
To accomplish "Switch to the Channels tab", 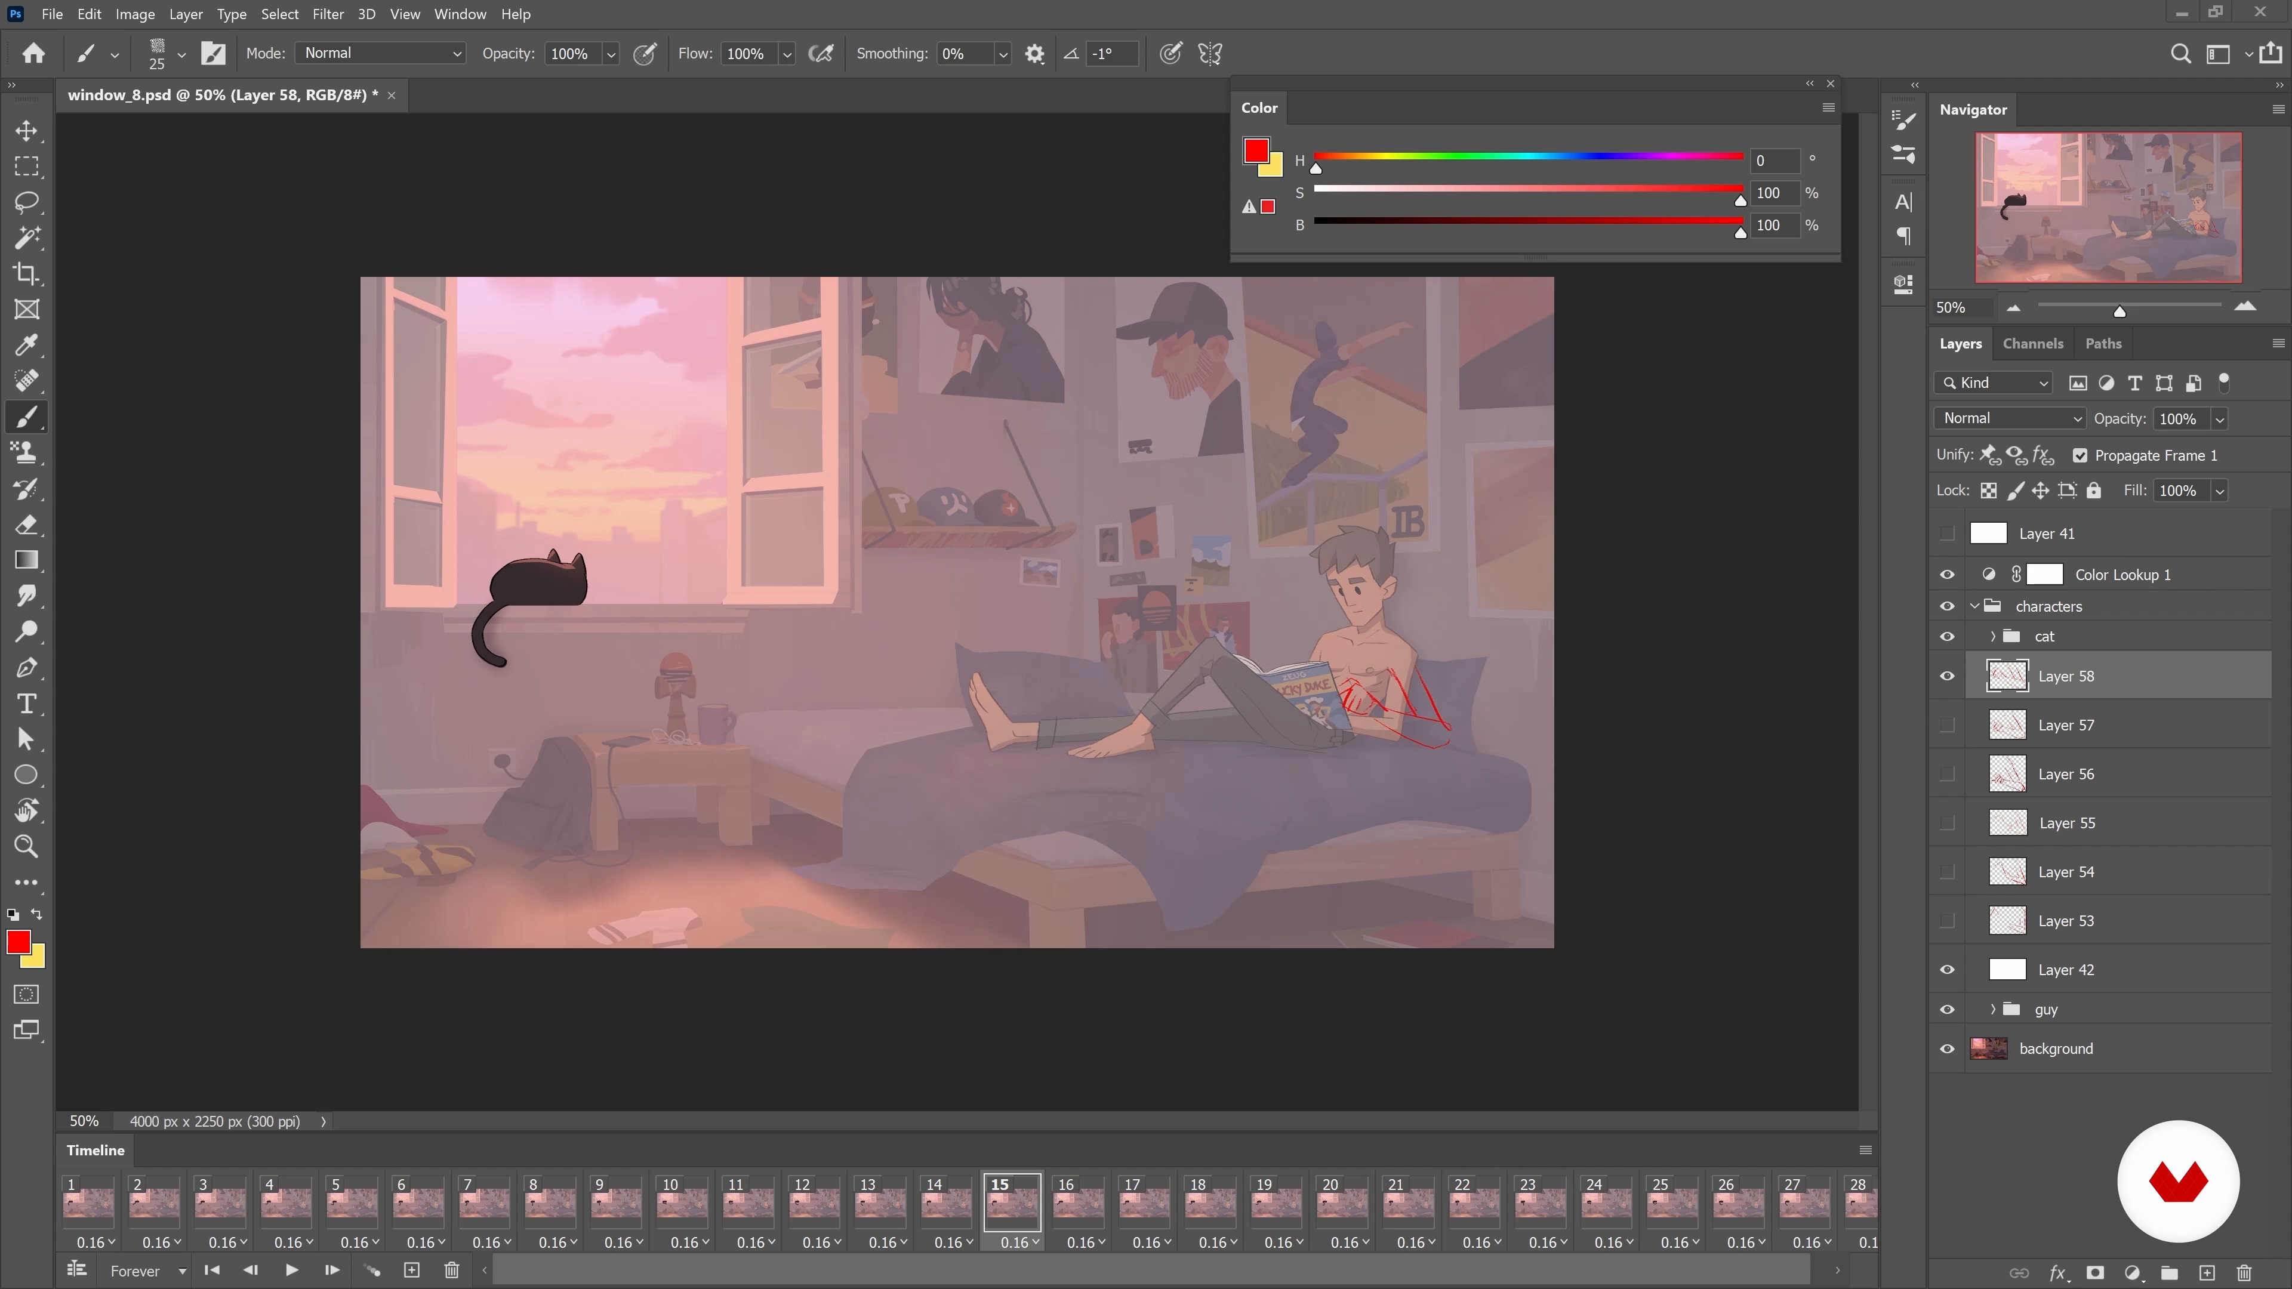I will pos(2032,343).
